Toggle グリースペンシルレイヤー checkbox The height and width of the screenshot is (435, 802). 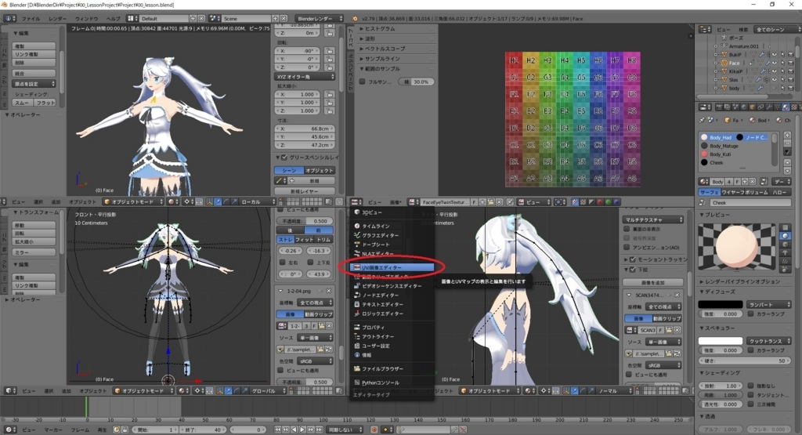pyautogui.click(x=284, y=158)
